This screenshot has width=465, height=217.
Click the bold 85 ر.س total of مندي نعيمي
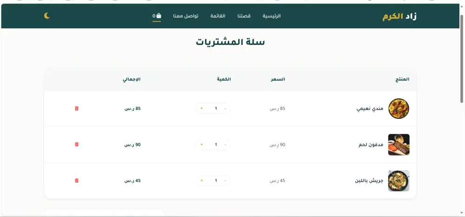tap(133, 108)
